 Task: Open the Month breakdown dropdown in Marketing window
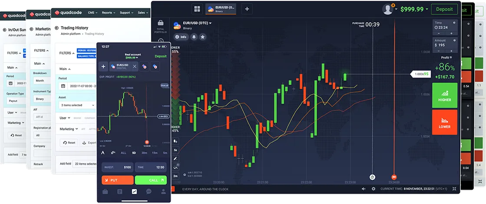[x=42, y=80]
